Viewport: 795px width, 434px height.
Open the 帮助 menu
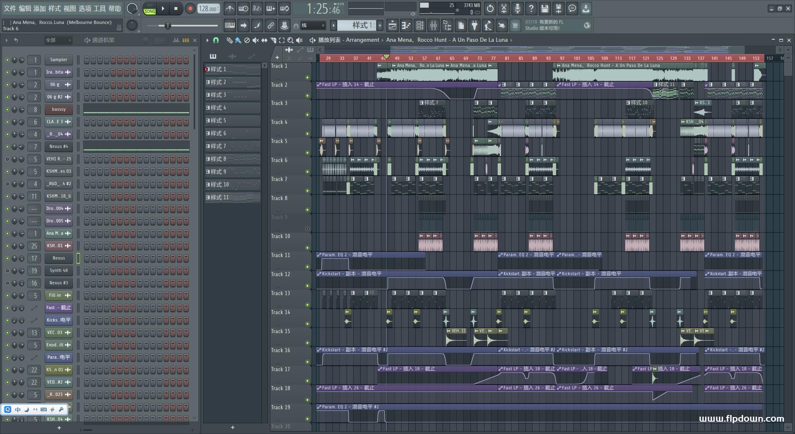click(x=115, y=8)
